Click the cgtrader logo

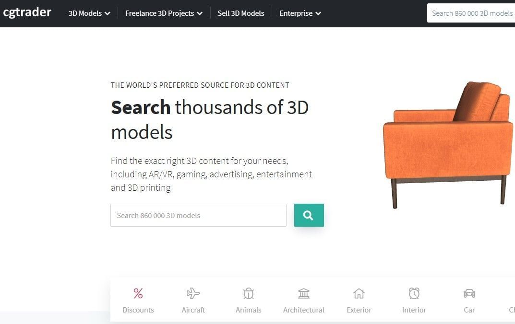(x=27, y=12)
